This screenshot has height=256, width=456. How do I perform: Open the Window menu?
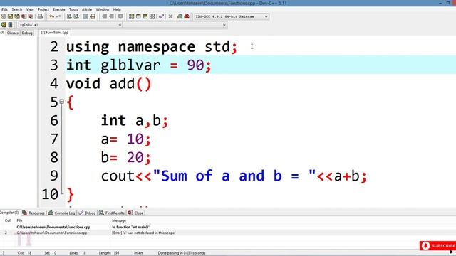[103, 9]
